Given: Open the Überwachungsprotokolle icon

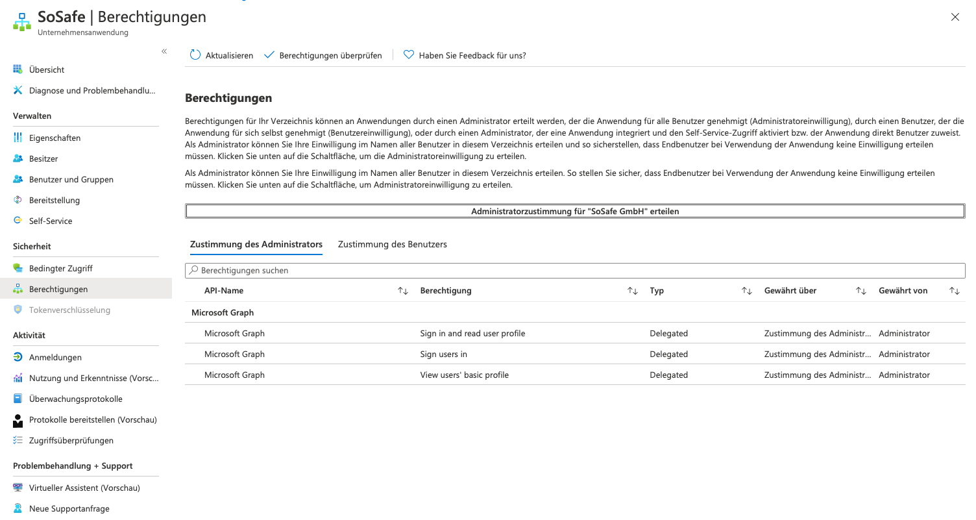Looking at the screenshot, I should coord(18,399).
